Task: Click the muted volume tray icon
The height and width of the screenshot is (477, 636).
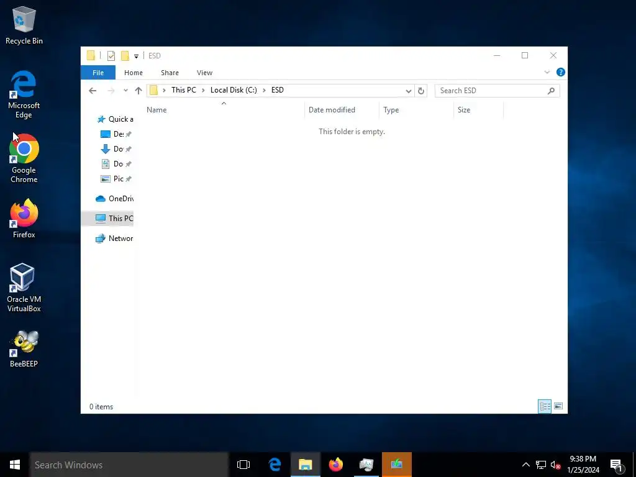Action: tap(556, 465)
